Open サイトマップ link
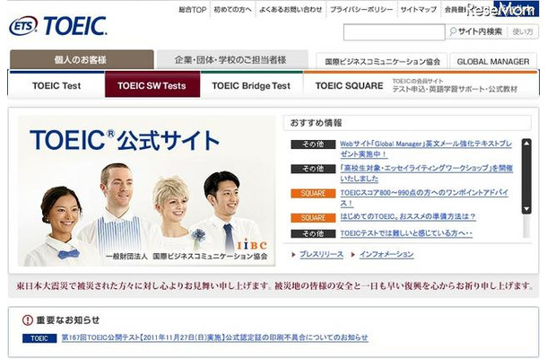This screenshot has width=547, height=359. 418,10
